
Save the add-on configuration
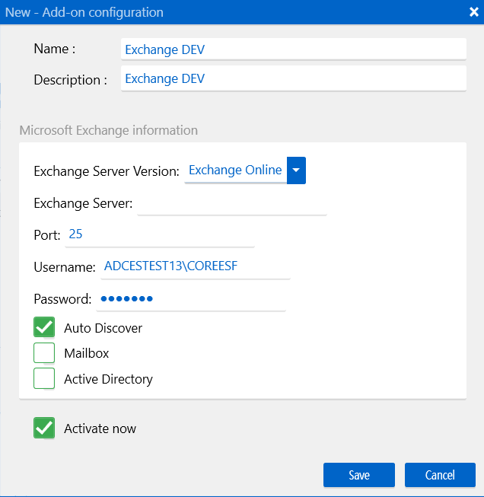(359, 475)
